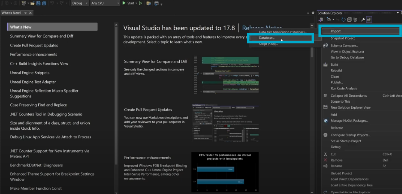Select What's New in the topic list

tap(52, 27)
